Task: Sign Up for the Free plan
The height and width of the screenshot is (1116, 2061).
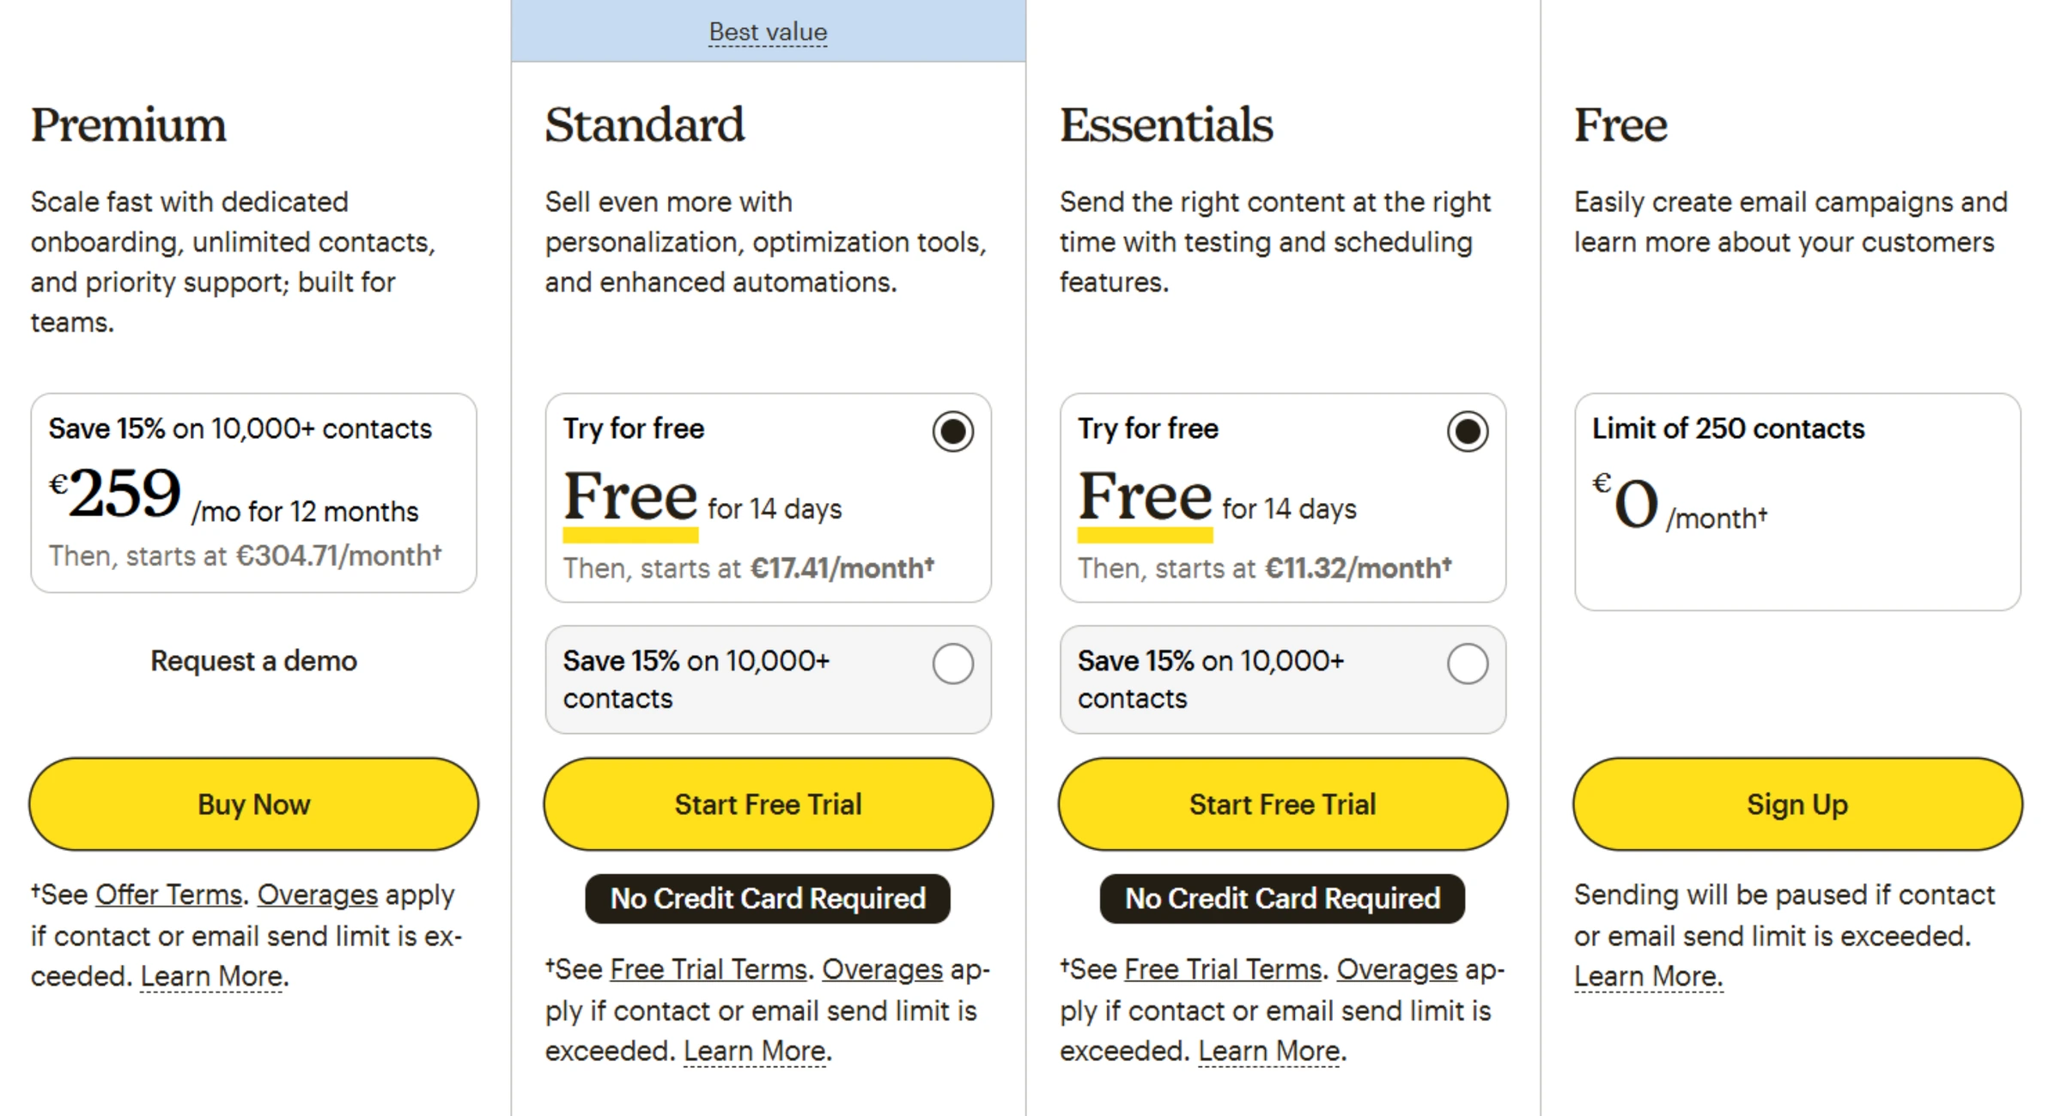Action: (1797, 804)
